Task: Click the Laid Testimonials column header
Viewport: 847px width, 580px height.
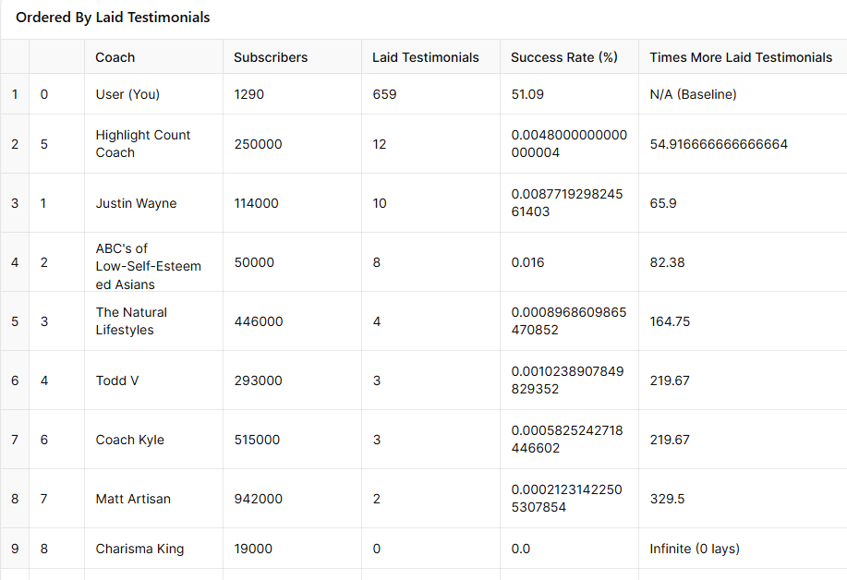Action: (425, 57)
